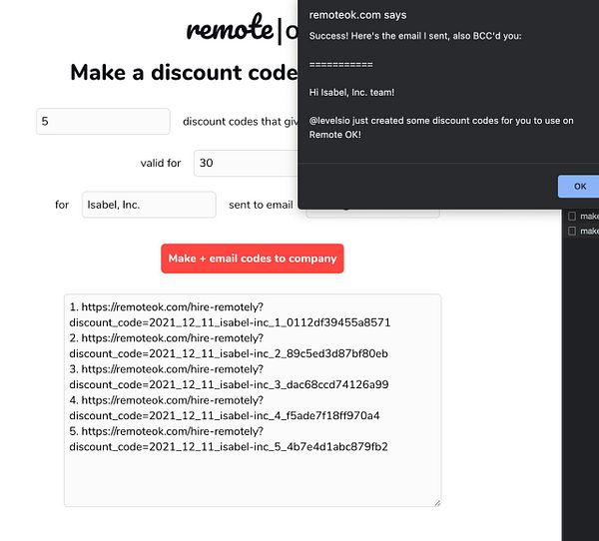The height and width of the screenshot is (541, 599).
Task: Click Hi Isabel, Inc. team greeting text
Action: [351, 93]
